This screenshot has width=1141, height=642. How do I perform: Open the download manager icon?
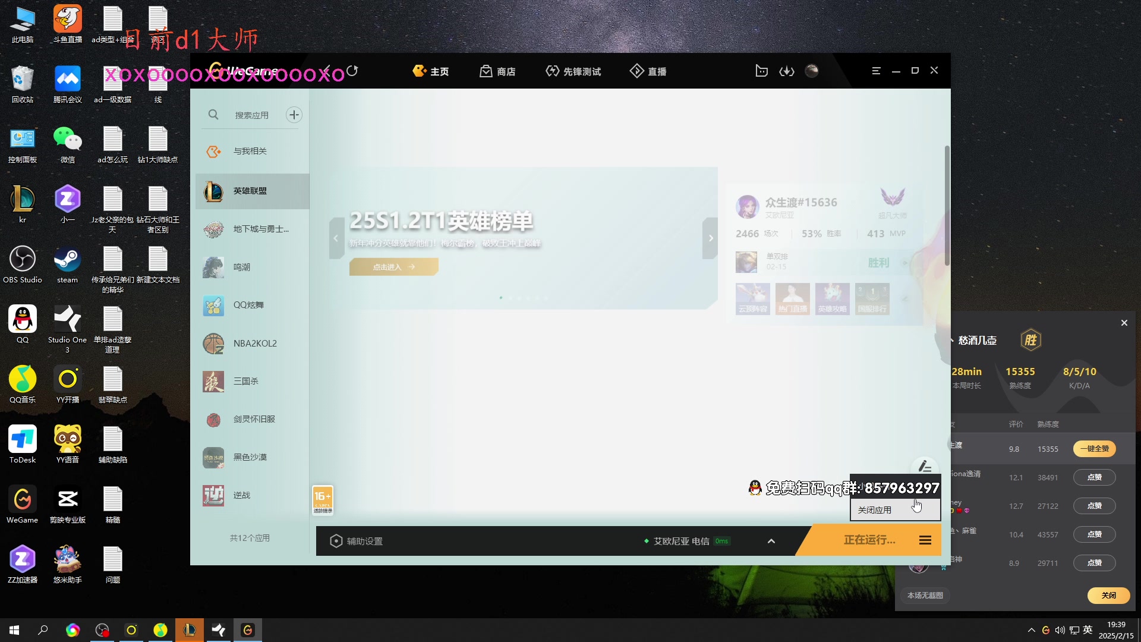[787, 71]
